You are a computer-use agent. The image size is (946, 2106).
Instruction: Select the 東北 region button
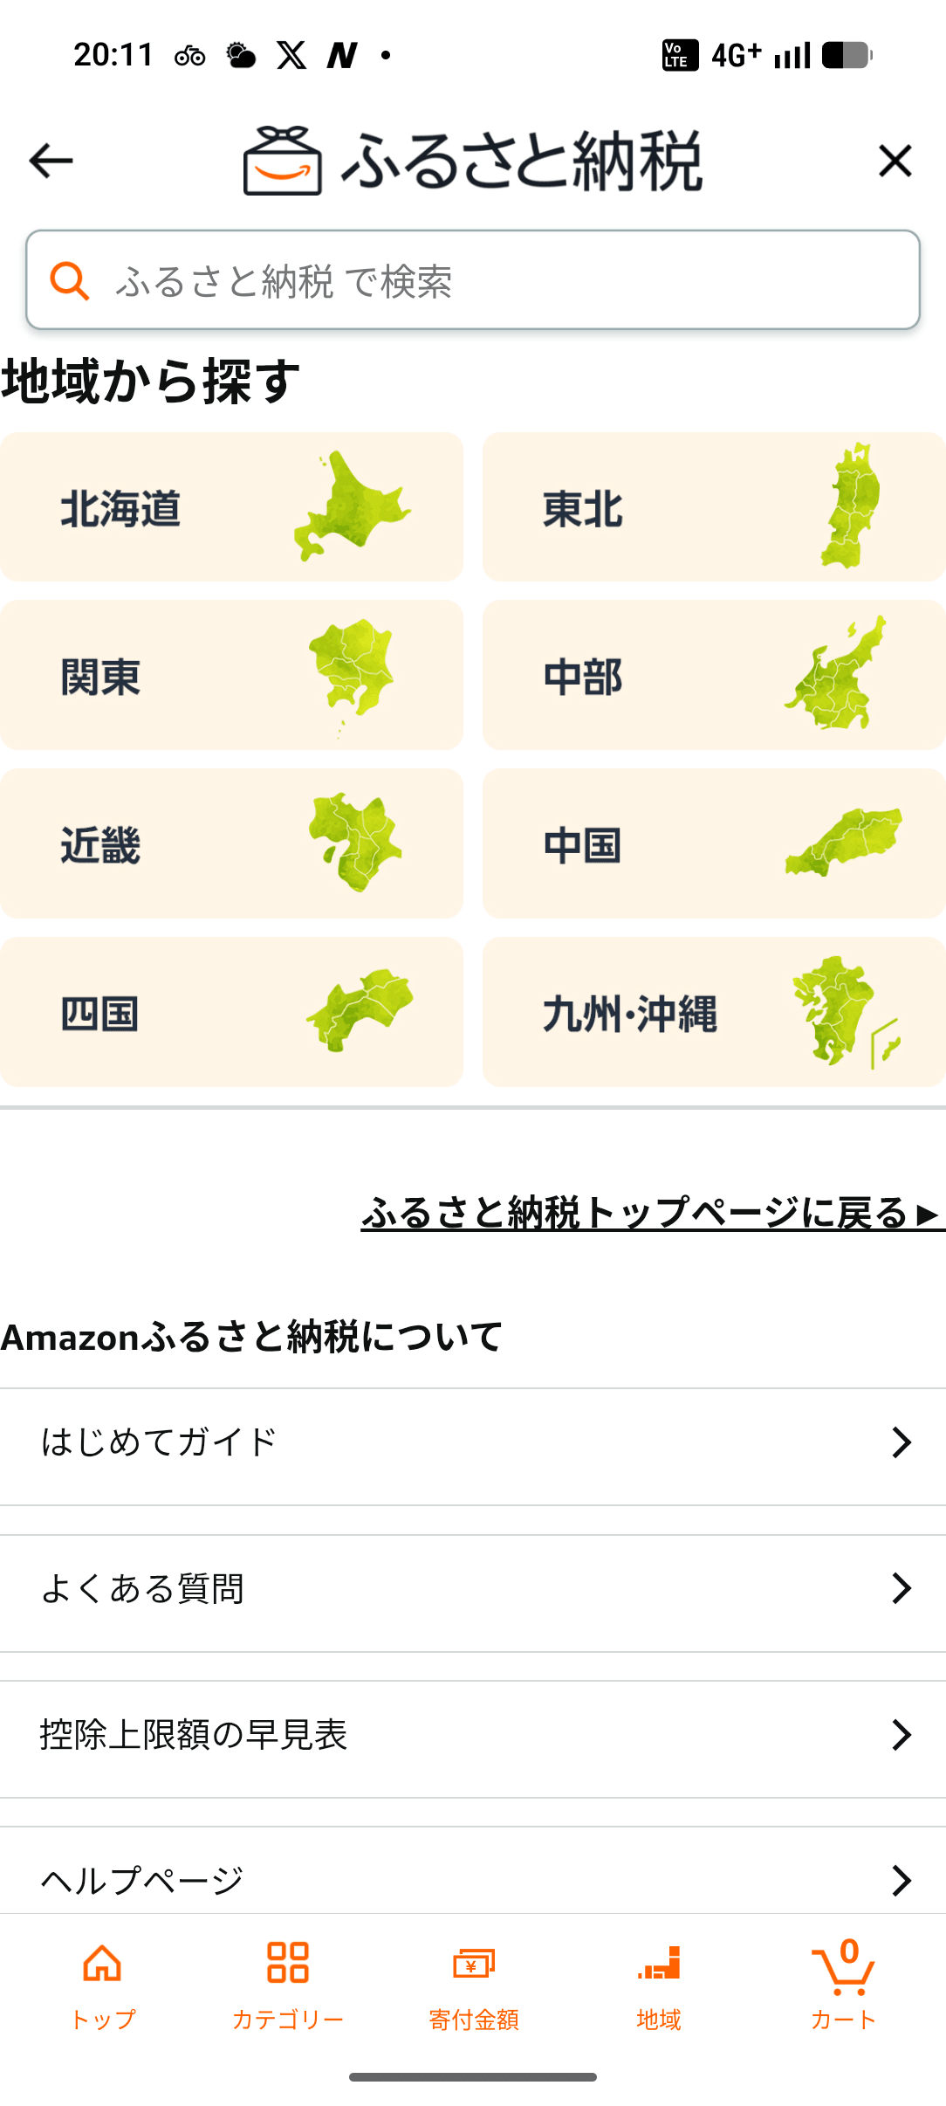[x=714, y=507]
